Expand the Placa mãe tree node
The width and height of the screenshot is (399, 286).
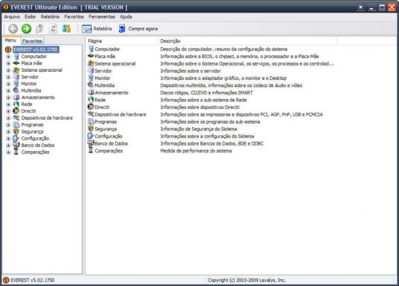pyautogui.click(x=8, y=63)
